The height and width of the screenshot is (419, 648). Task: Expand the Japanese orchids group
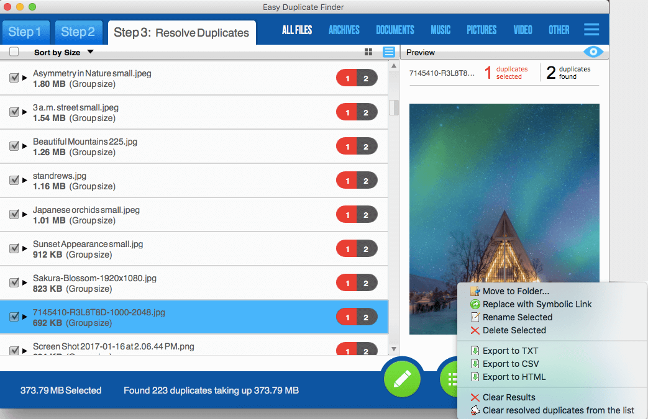tap(25, 214)
